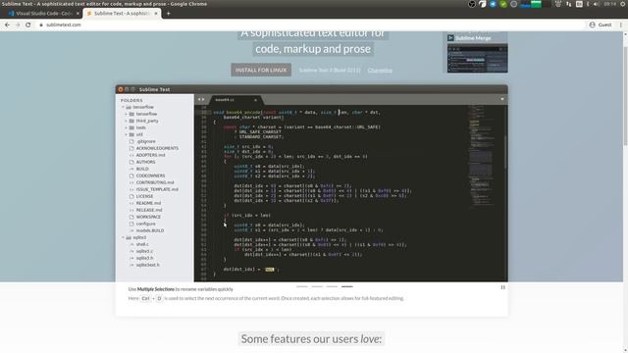
Task: Open the power gear system menu
Action: [x=623, y=4]
